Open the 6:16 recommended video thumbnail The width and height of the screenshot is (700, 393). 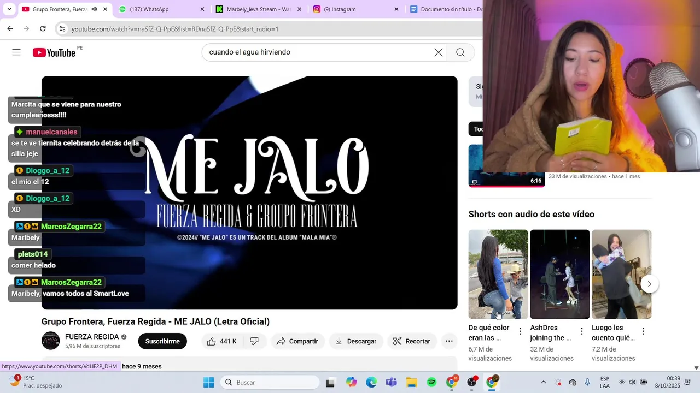(x=506, y=165)
